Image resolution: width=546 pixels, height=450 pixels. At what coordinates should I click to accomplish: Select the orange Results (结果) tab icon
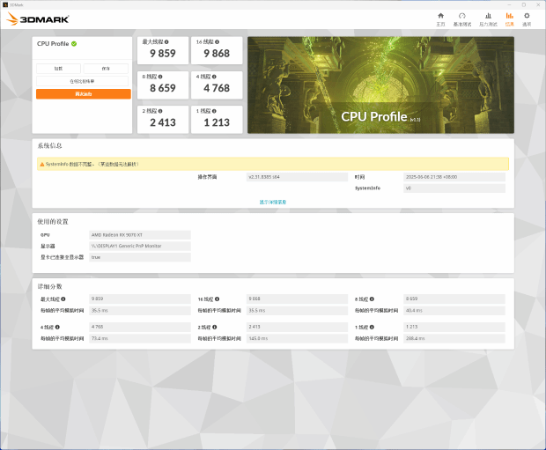click(x=509, y=16)
